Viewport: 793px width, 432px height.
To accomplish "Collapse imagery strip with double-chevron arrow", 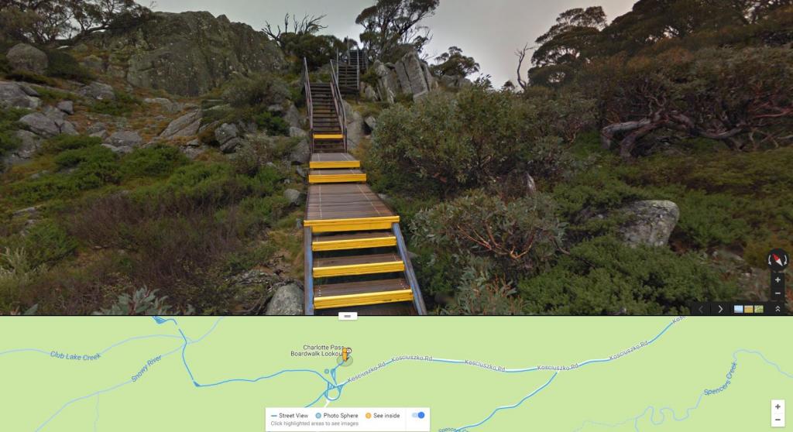I will (x=778, y=309).
